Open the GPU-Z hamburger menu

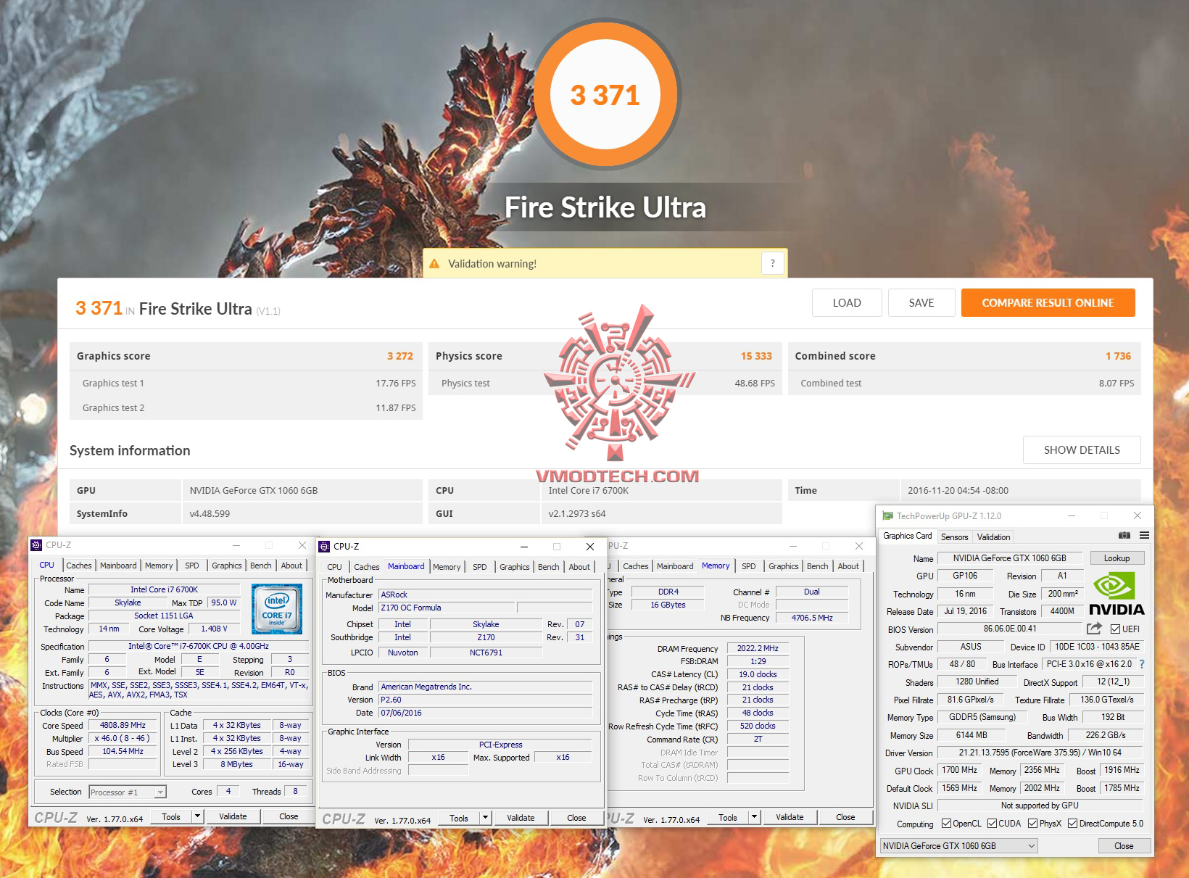pyautogui.click(x=1144, y=536)
